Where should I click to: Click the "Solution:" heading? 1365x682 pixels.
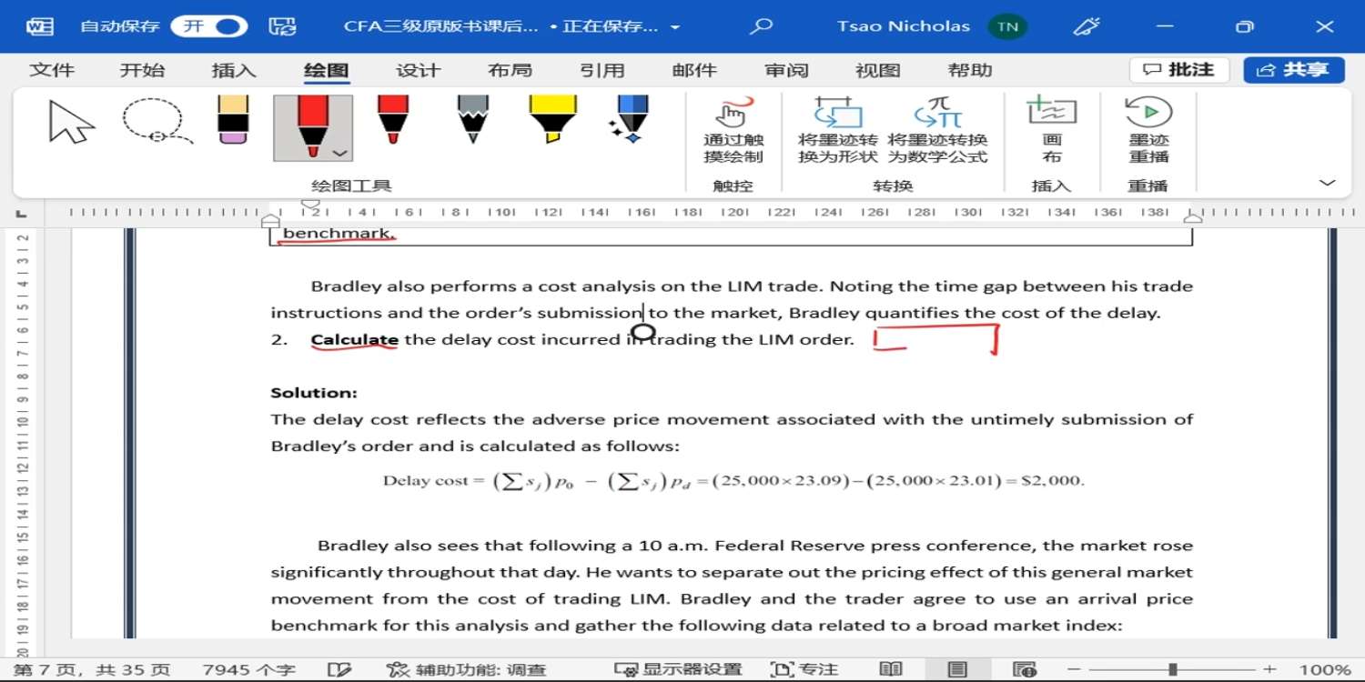point(314,393)
